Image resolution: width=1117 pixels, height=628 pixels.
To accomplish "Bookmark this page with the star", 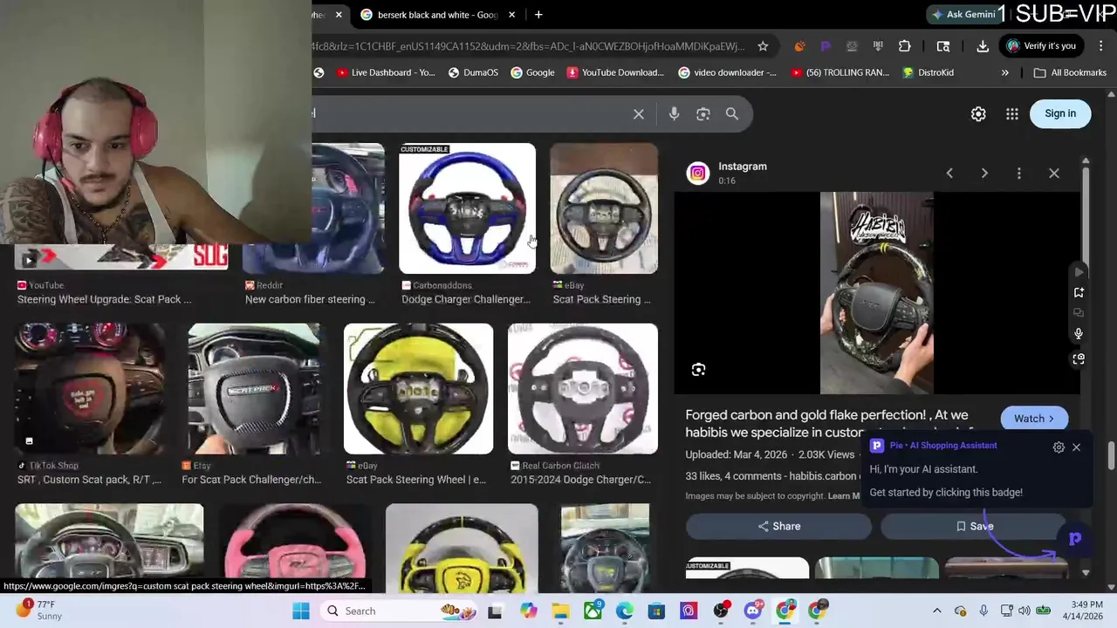I will (763, 46).
